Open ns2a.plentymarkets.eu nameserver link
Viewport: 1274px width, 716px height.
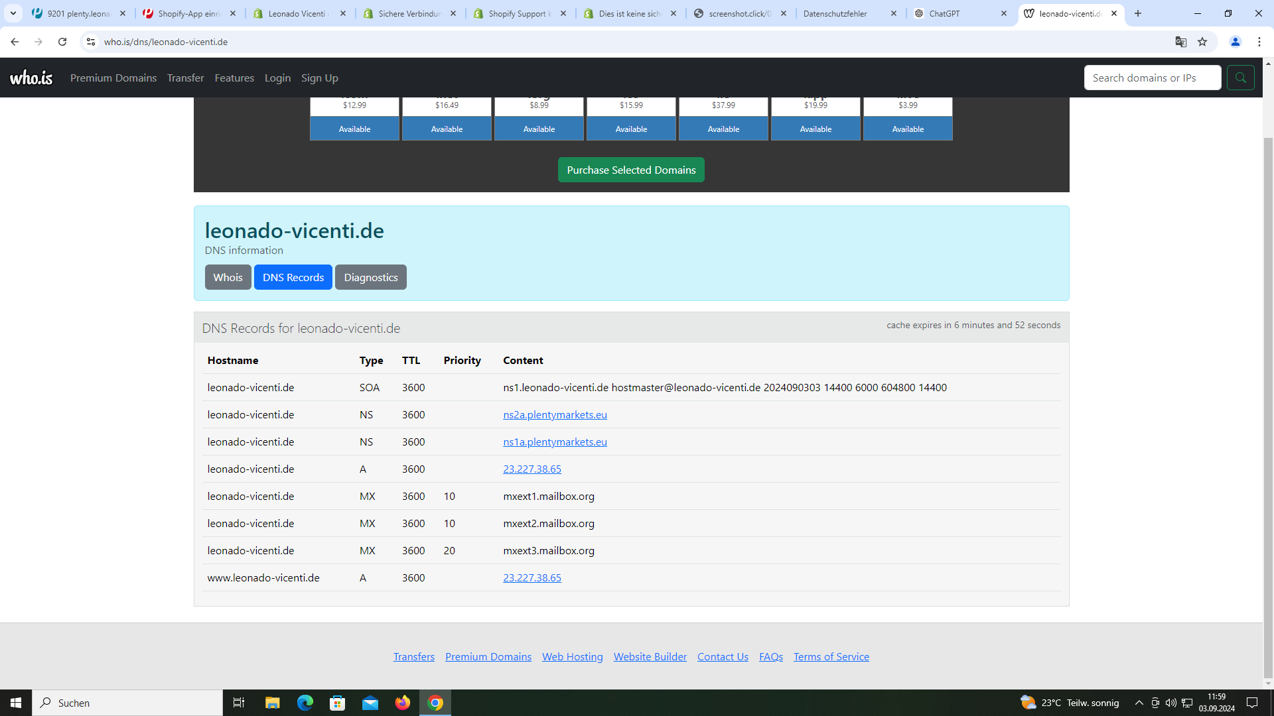pos(555,414)
